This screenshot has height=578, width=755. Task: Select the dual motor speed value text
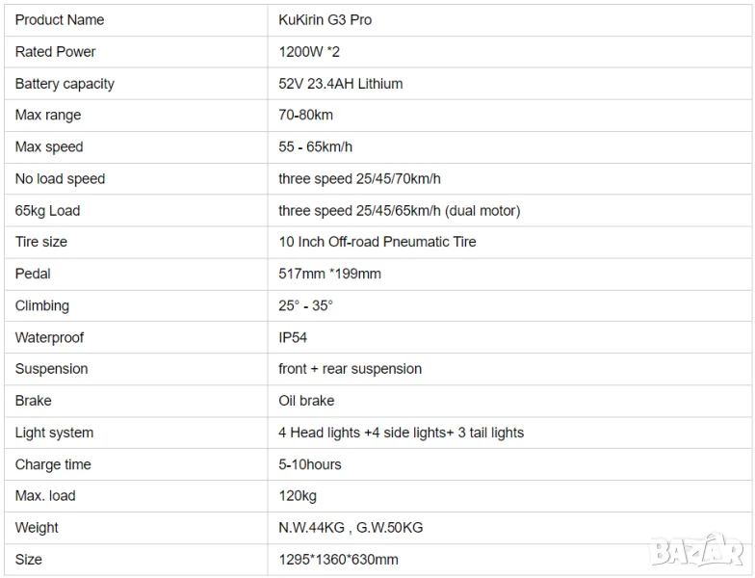pyautogui.click(x=399, y=211)
